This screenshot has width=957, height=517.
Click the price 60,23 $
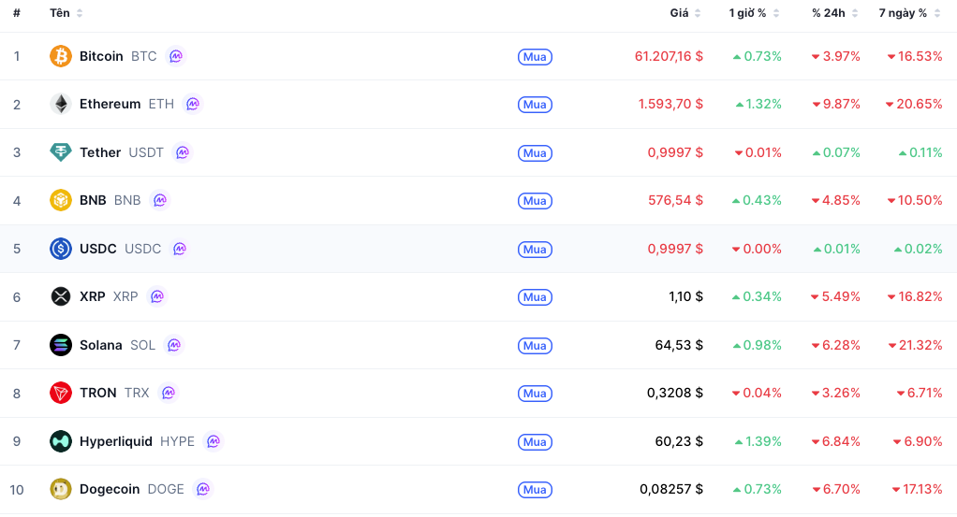[679, 441]
